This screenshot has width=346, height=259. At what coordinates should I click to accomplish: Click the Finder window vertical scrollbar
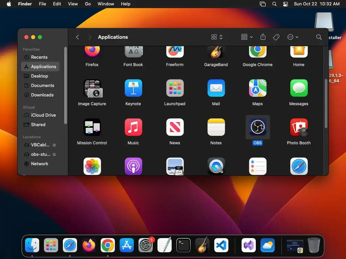pyautogui.click(x=326, y=103)
